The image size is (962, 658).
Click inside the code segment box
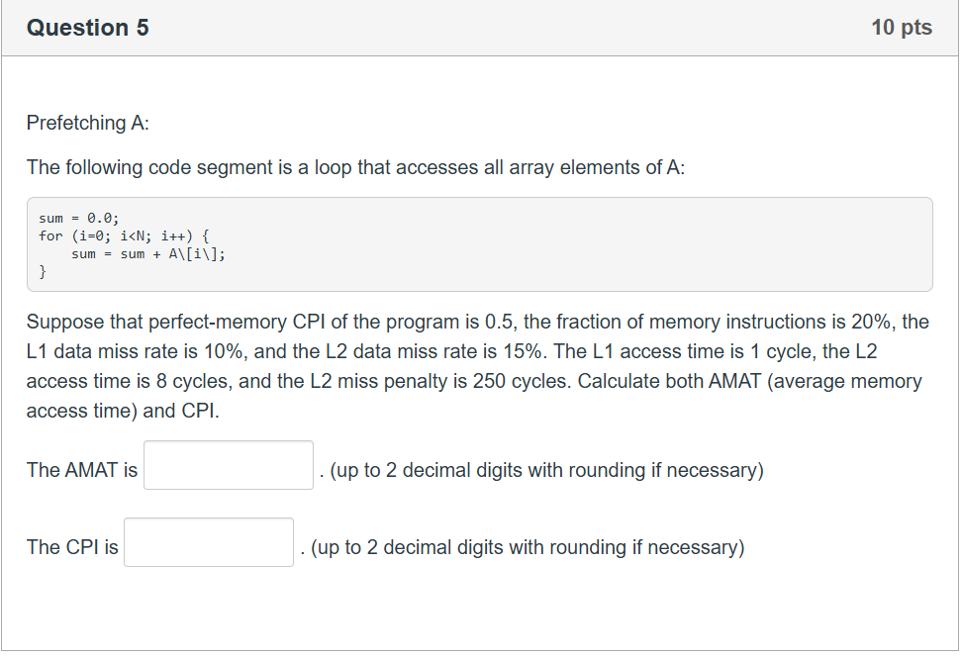coord(480,244)
